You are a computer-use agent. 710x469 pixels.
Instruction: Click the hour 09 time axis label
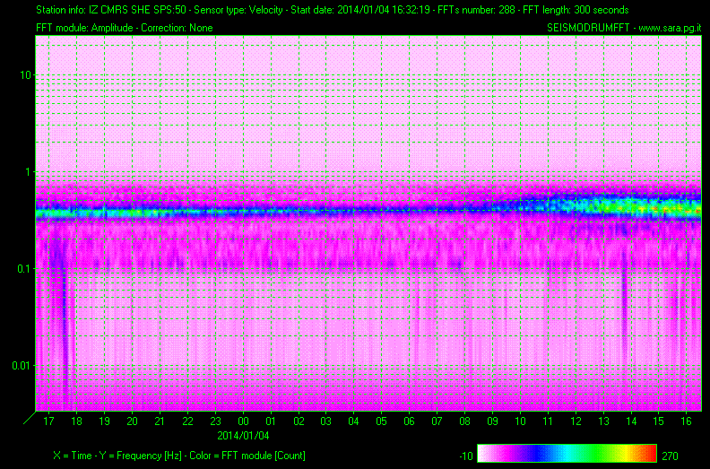[x=493, y=421]
